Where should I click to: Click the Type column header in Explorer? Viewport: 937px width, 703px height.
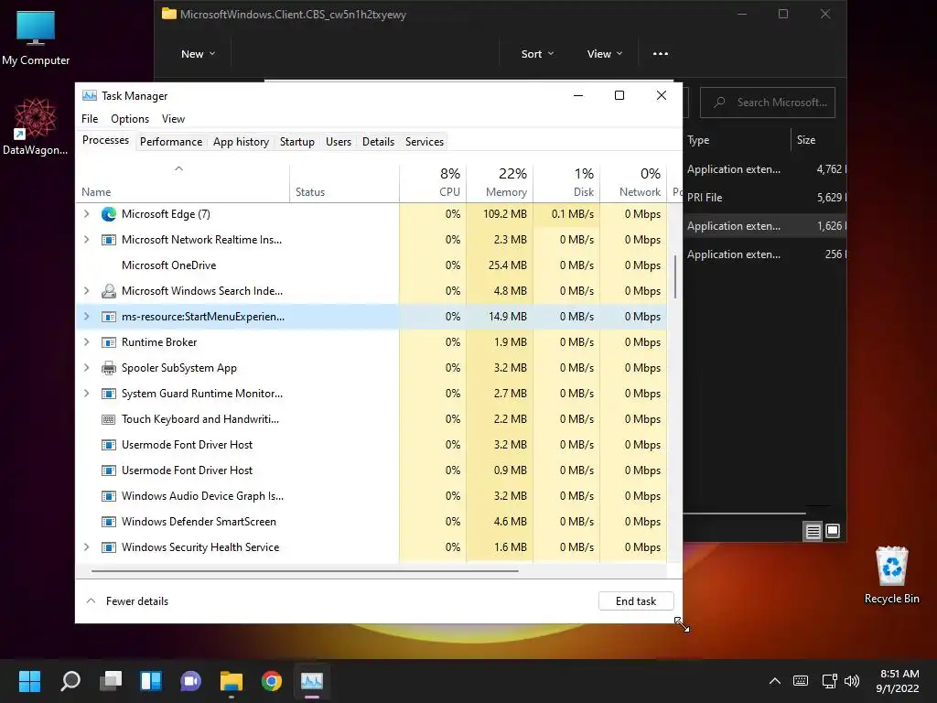[737, 140]
